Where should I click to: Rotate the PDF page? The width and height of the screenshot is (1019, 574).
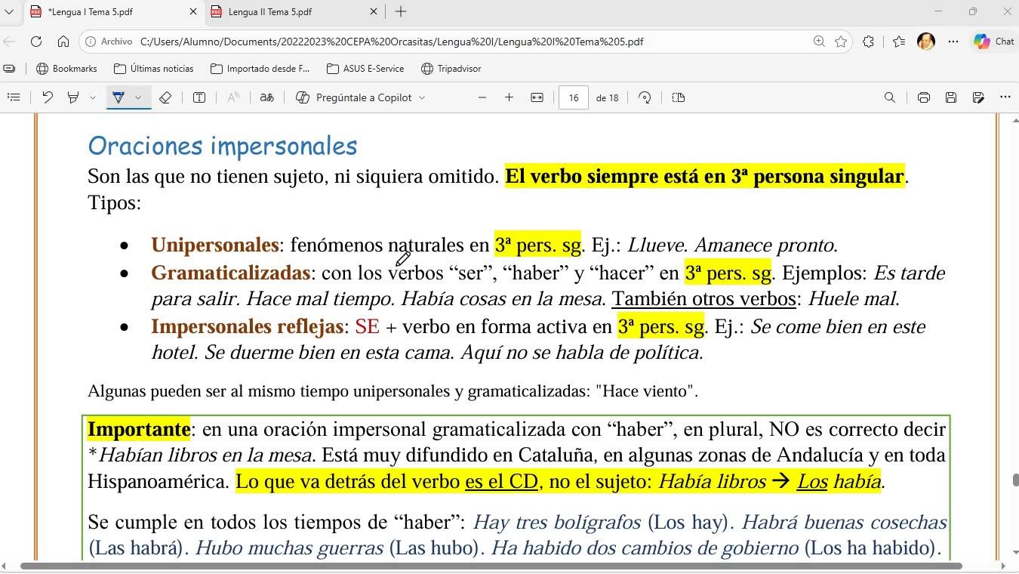645,97
